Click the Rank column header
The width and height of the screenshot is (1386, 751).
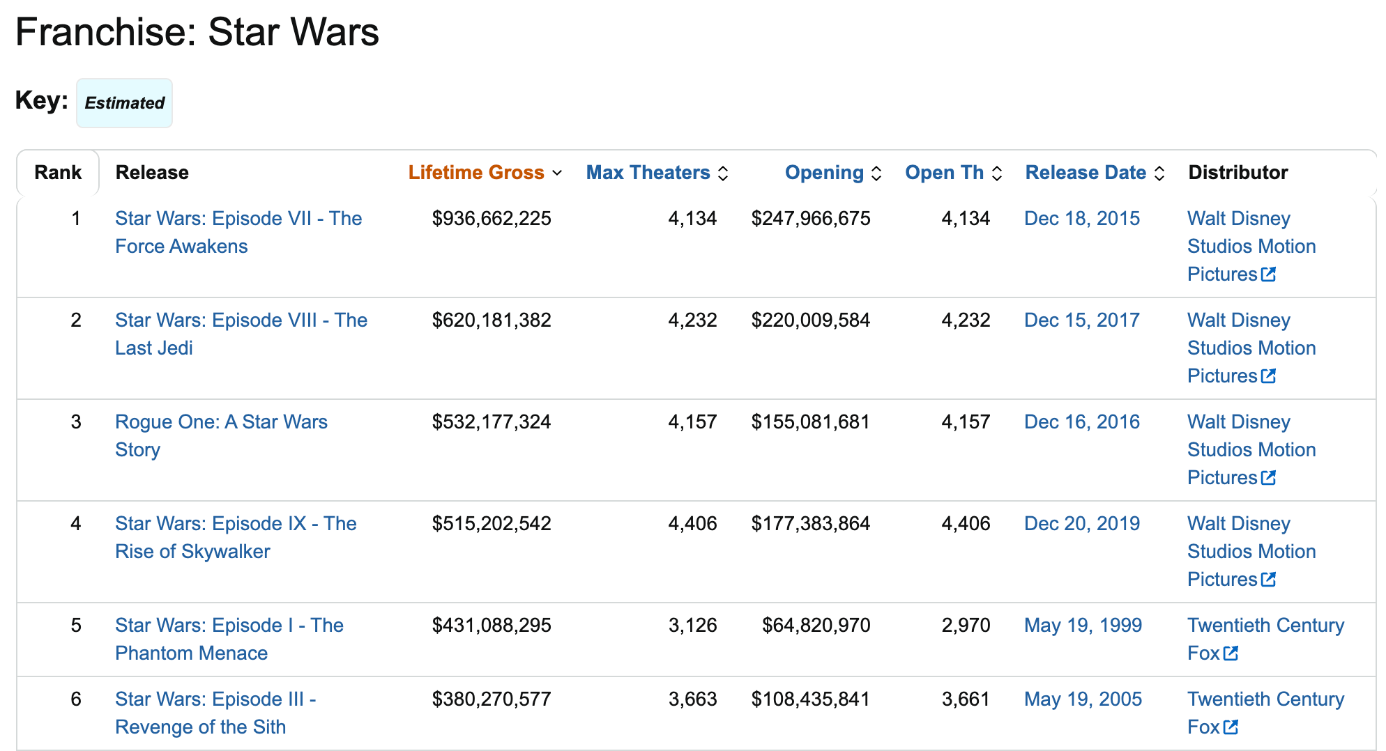tap(58, 173)
